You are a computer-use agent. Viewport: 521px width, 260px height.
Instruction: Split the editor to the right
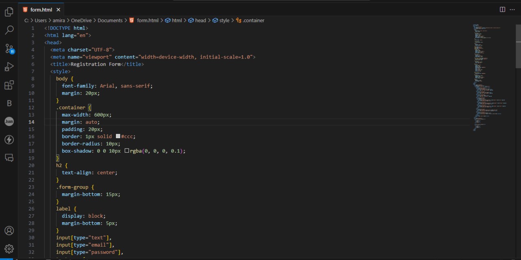pyautogui.click(x=502, y=9)
